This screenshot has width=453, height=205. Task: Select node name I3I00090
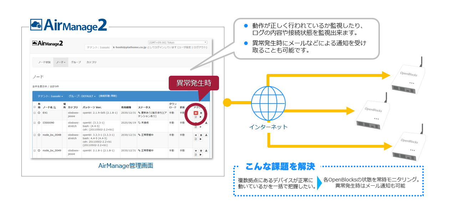(48, 122)
